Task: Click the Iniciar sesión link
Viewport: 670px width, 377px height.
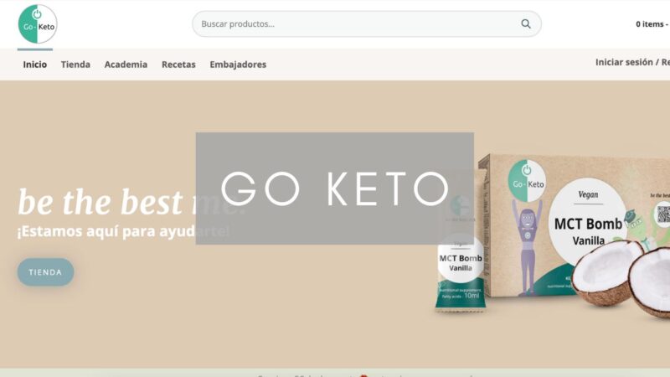Action: click(x=624, y=62)
